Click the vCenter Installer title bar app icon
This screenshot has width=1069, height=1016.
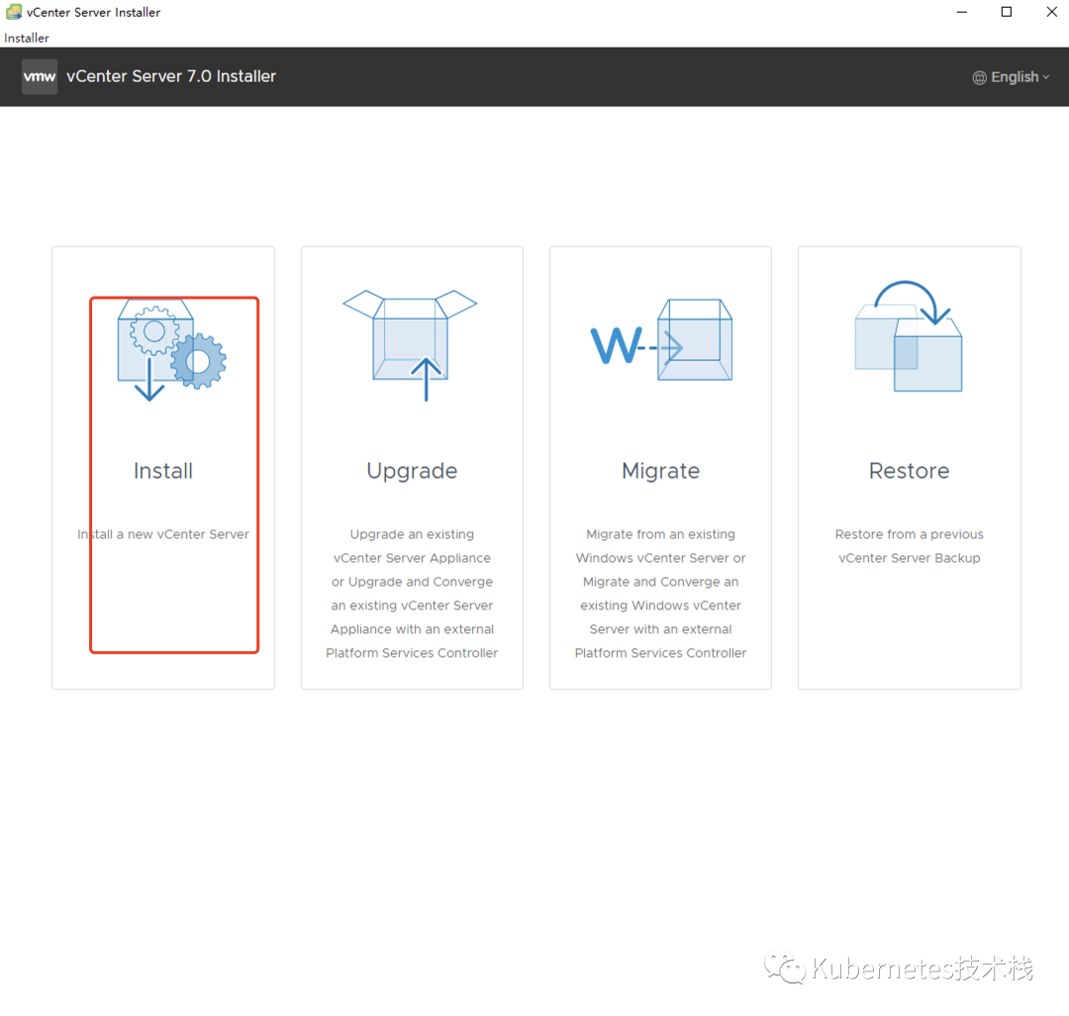point(14,12)
